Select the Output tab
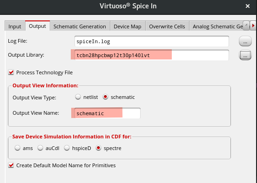The image size is (257, 183). point(37,26)
